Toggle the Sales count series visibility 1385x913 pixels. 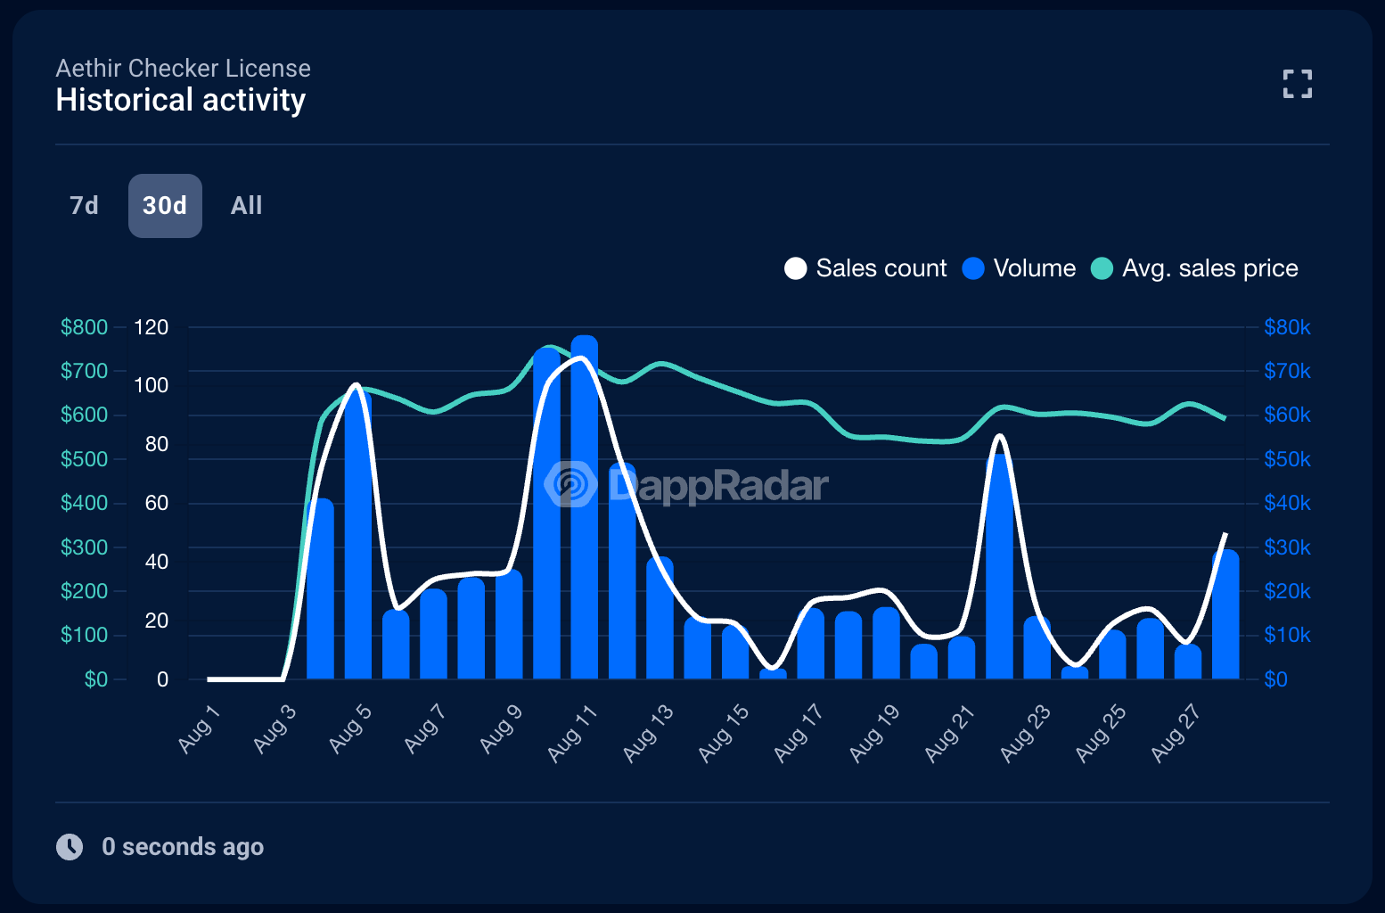tap(864, 267)
